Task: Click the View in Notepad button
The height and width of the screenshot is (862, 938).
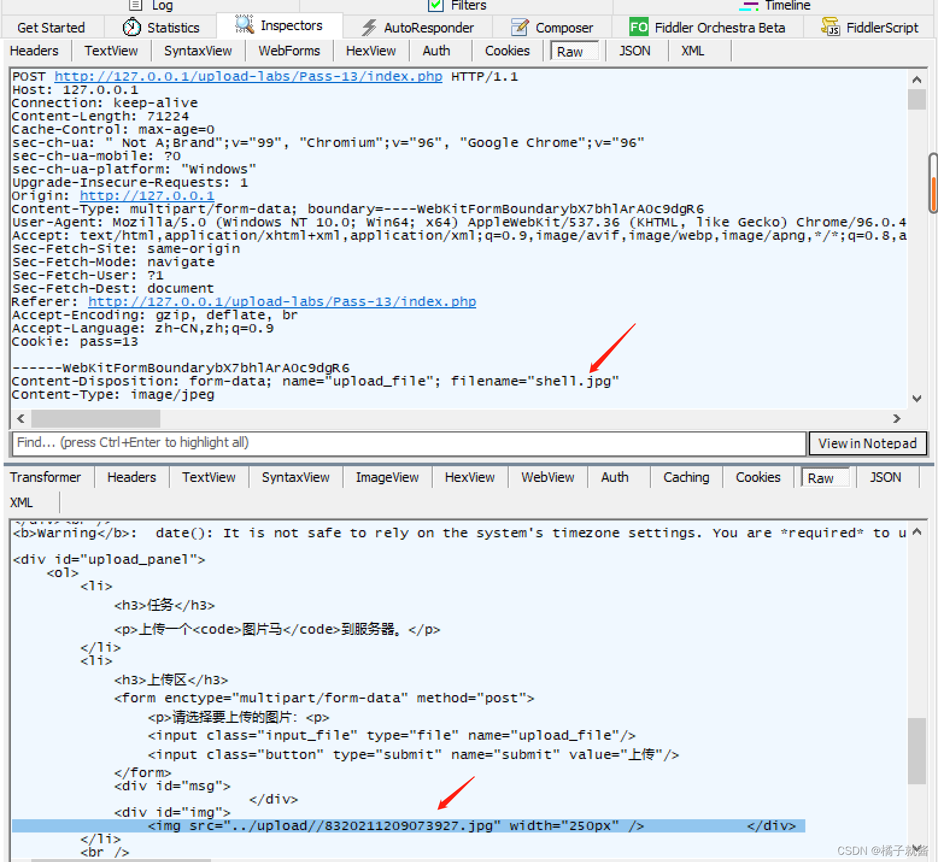Action: 867,443
